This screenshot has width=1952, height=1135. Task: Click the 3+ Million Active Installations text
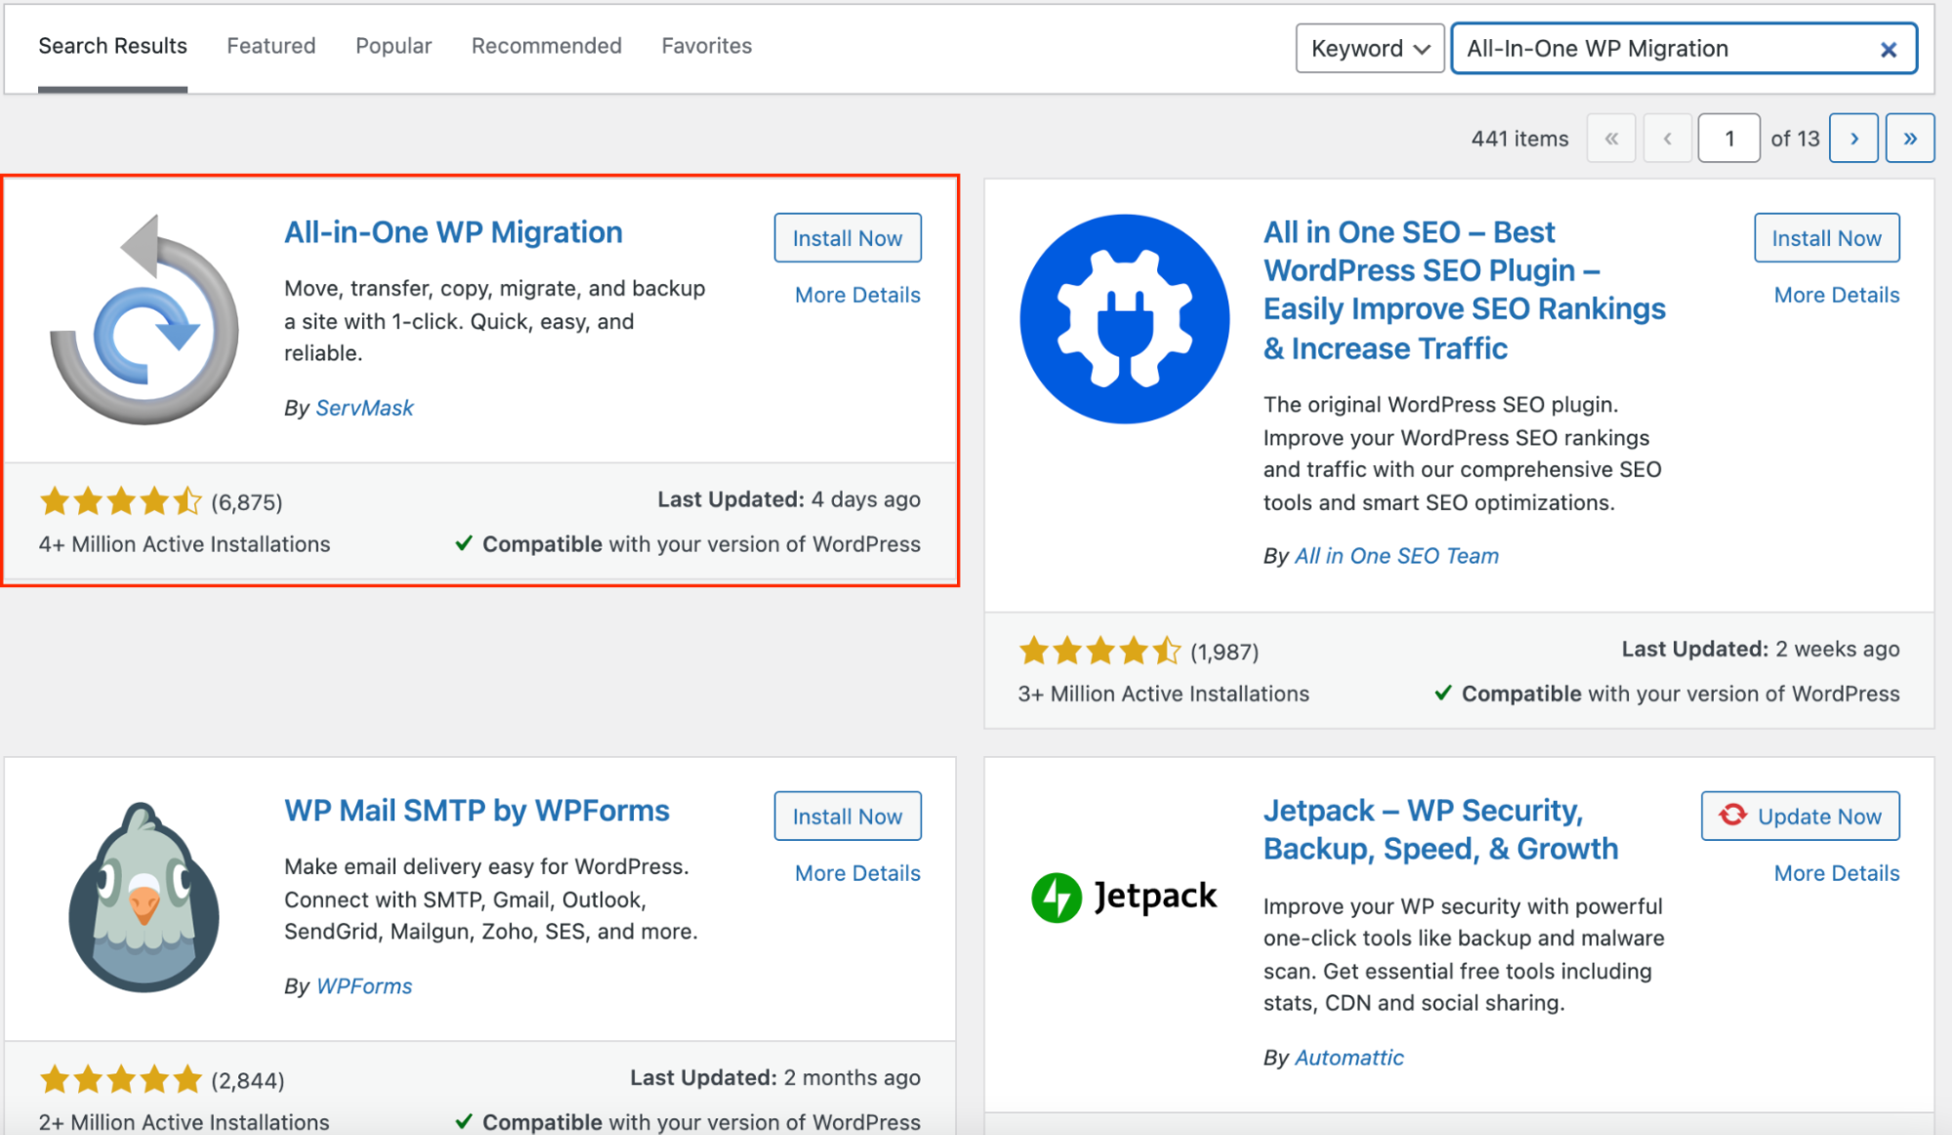(x=1163, y=694)
